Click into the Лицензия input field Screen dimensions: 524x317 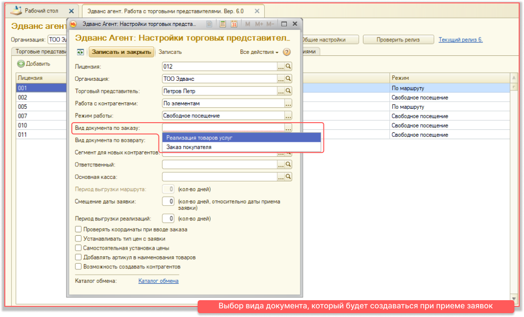click(x=220, y=66)
